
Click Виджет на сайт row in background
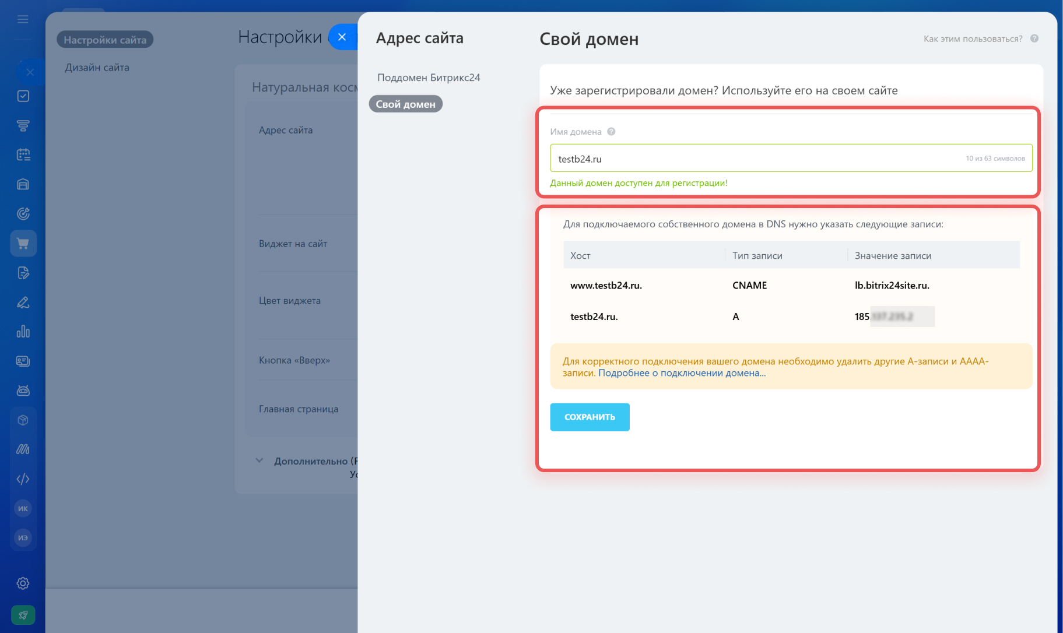(x=293, y=244)
